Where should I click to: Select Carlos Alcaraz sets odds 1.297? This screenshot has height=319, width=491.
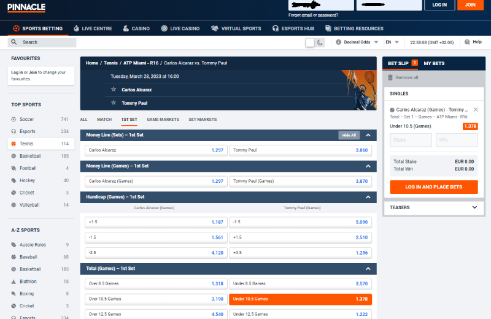coord(156,150)
